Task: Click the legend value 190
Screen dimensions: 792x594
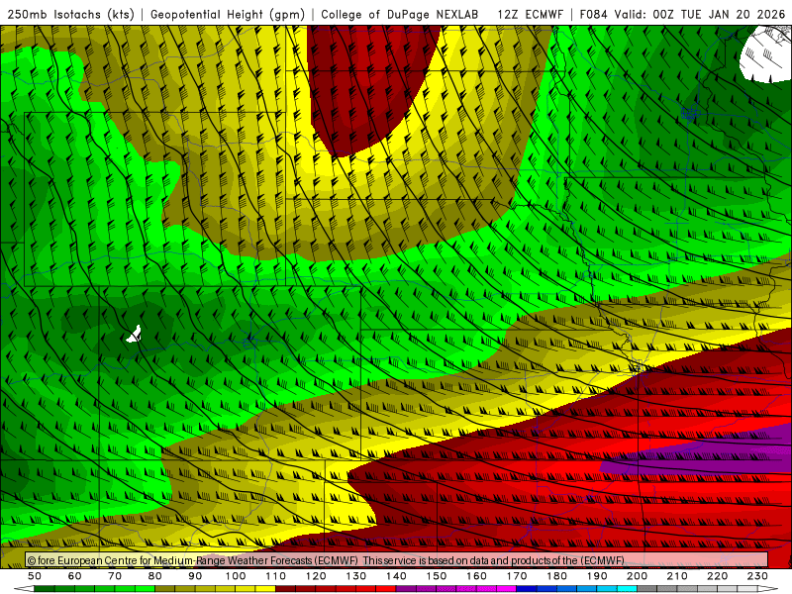Action: point(597,576)
